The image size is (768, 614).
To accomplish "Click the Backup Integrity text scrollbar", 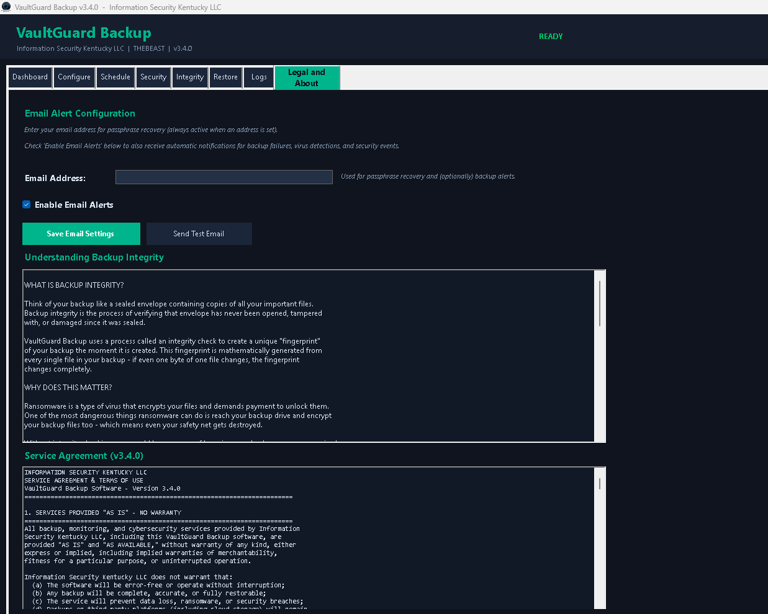I will (x=599, y=355).
